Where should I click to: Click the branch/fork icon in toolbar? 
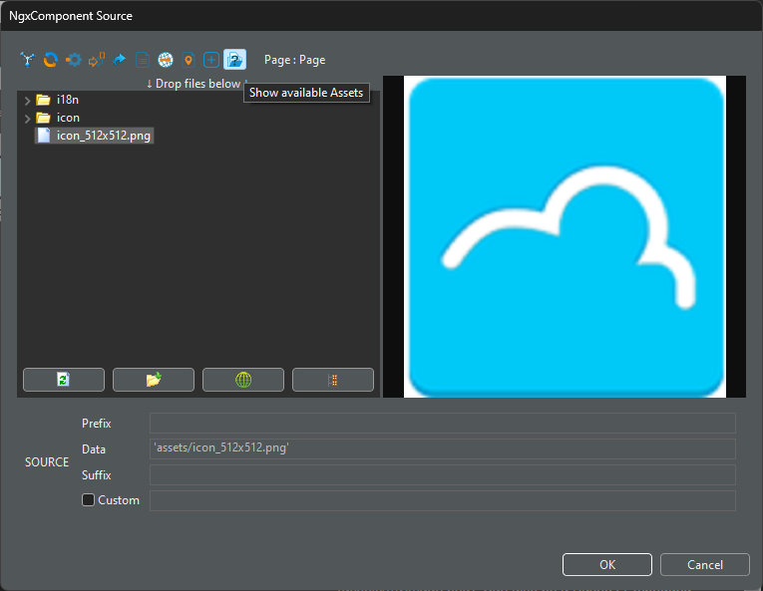(27, 60)
